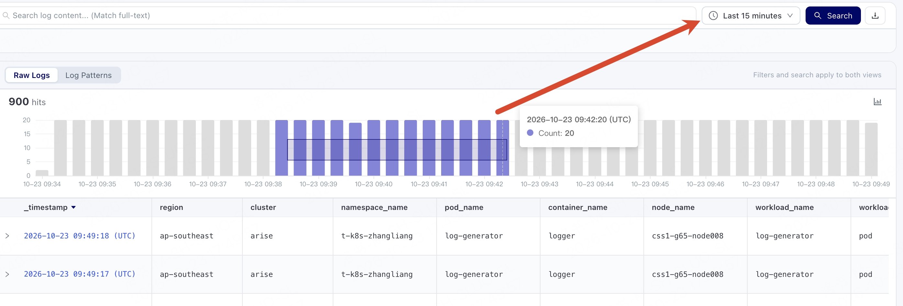The width and height of the screenshot is (903, 306).
Task: Click css1-g65-node008 in the 09:49:17 row
Action: [687, 274]
